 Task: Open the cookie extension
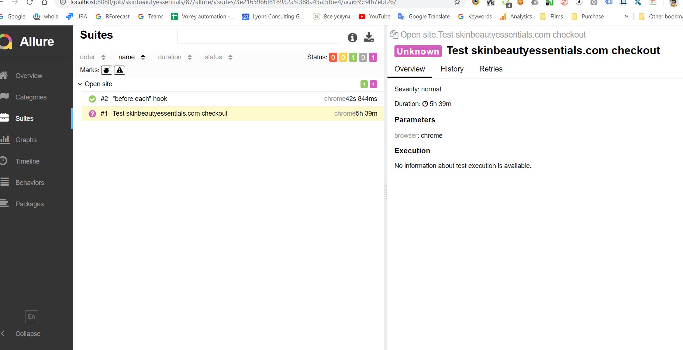tap(520, 3)
